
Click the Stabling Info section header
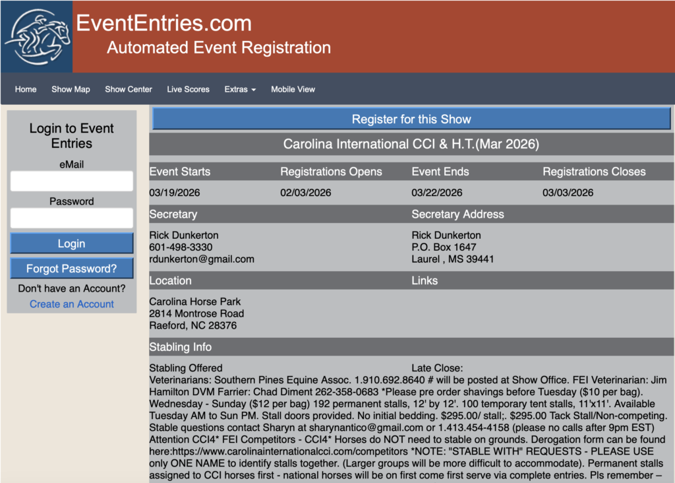coord(411,347)
